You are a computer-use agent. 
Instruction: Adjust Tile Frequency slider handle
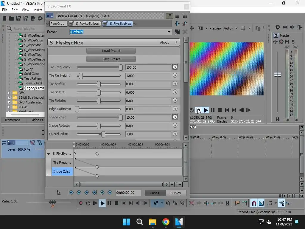click(x=121, y=67)
